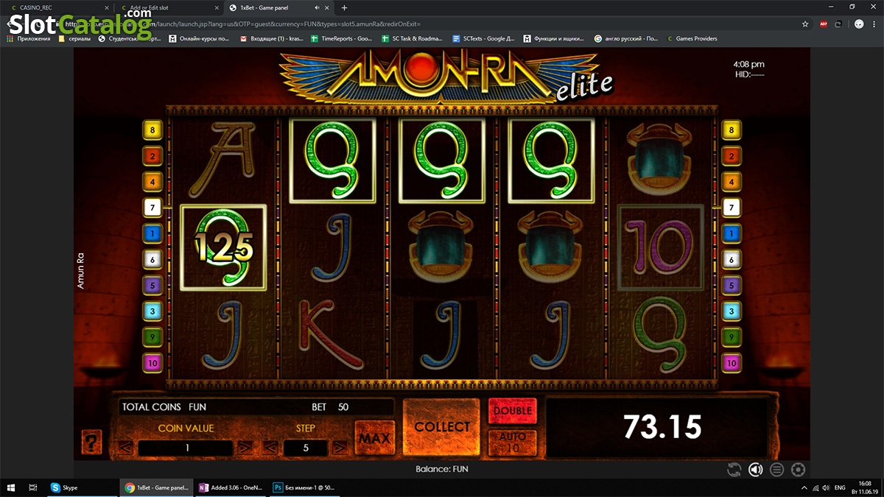Select payline 8 marker left of reels
Viewport: 884px width, 497px height.
152,131
